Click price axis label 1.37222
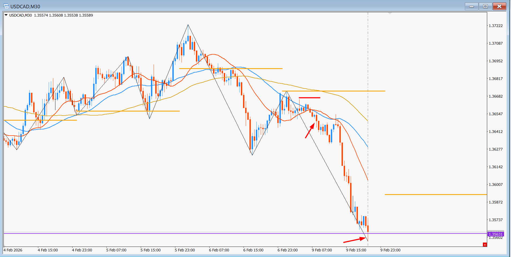Screen dimensions: 511x257 pos(496,26)
